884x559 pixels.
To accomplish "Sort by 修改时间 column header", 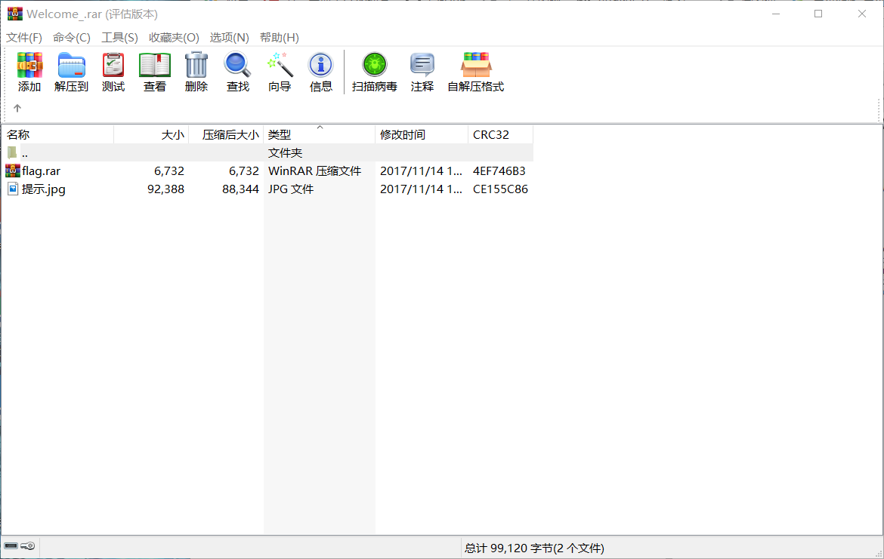I will coord(421,134).
